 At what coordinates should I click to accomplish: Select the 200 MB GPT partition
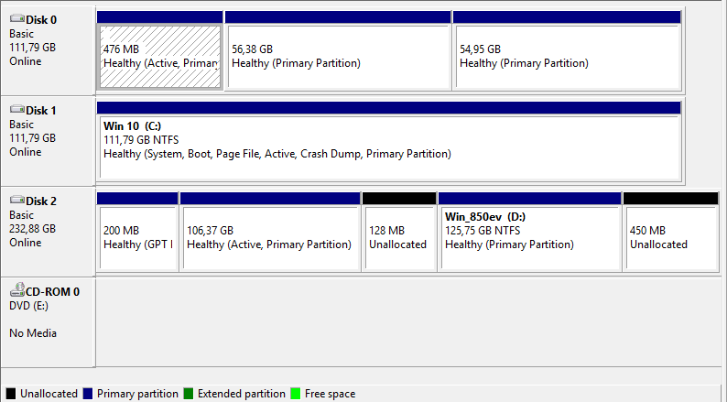click(x=137, y=238)
